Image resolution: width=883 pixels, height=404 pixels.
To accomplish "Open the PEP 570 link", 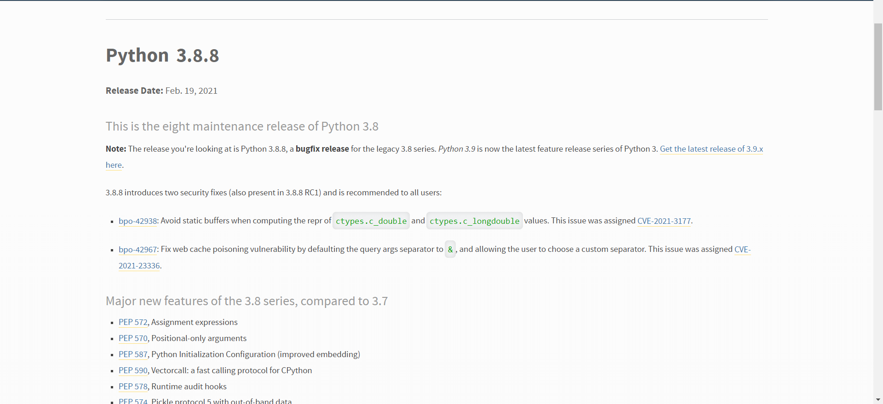I will coord(133,338).
